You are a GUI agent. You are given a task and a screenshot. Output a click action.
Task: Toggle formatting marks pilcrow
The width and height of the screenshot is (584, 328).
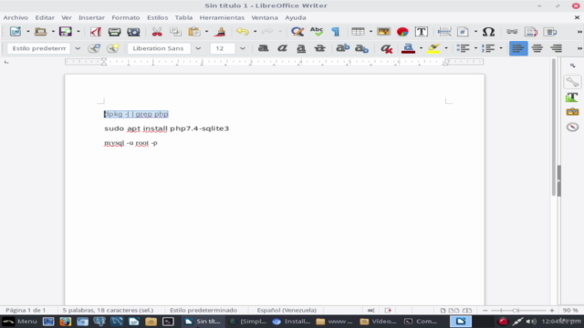pyautogui.click(x=335, y=32)
